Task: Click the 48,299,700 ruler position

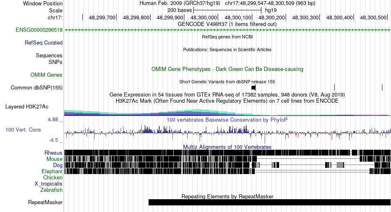Action: 102,17
